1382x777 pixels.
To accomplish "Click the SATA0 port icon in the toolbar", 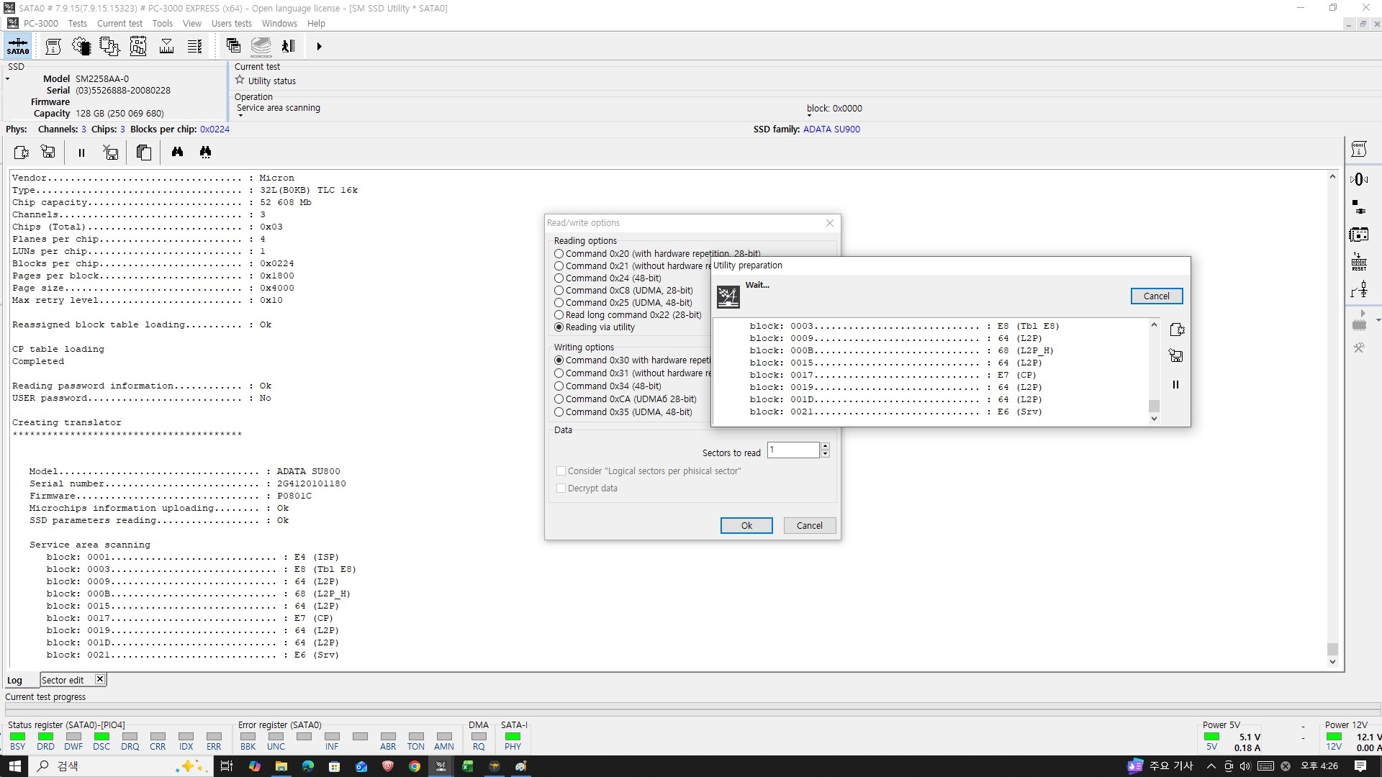I will point(18,46).
